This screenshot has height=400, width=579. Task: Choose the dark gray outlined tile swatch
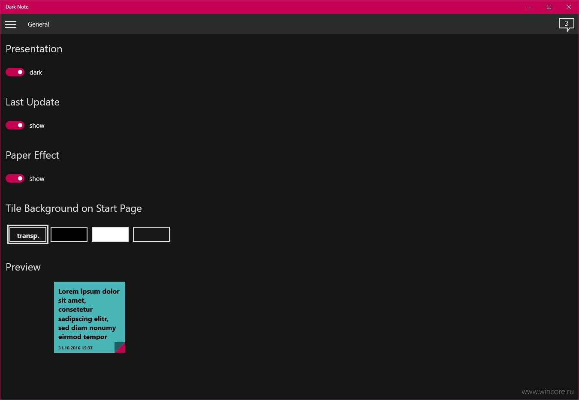pos(151,235)
